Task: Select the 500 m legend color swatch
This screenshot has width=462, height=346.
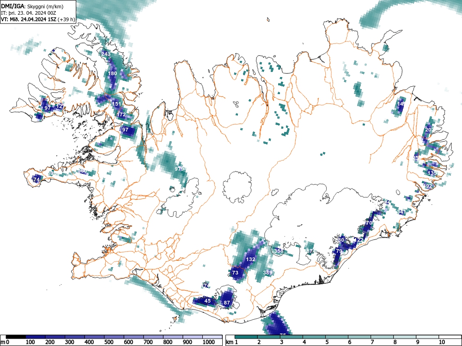Action: point(114,337)
